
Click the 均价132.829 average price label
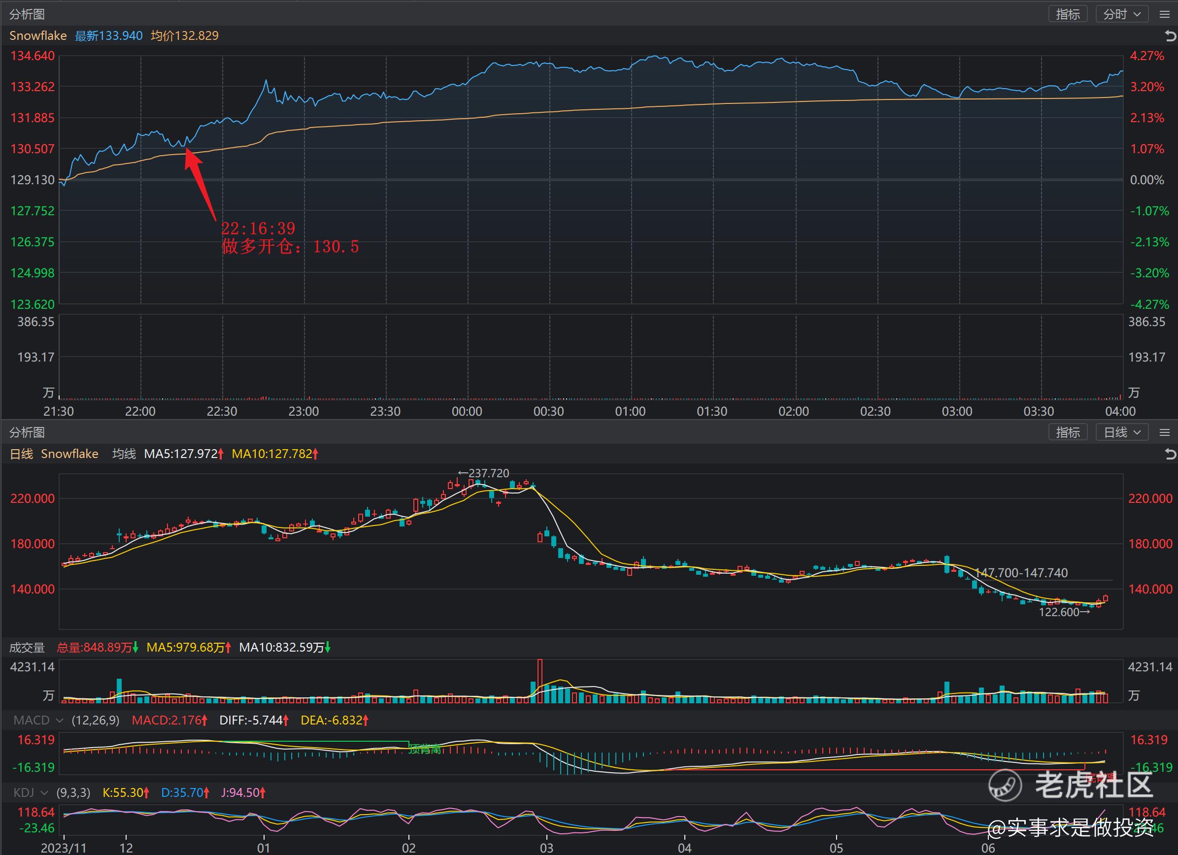click(x=185, y=36)
